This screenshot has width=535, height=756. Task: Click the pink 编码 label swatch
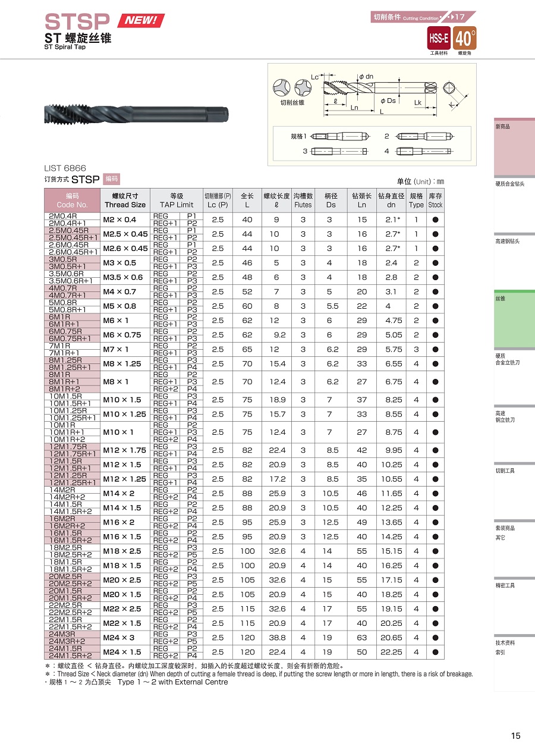(112, 178)
